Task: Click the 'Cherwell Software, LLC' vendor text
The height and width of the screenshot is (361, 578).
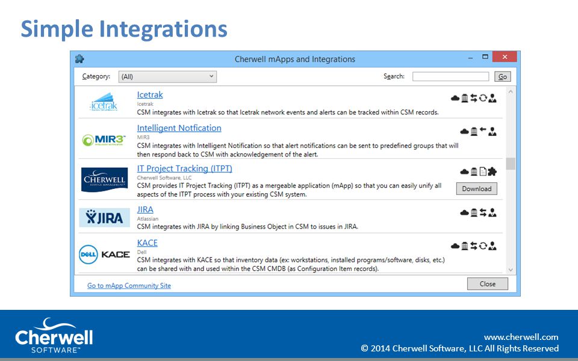Action: pos(164,177)
